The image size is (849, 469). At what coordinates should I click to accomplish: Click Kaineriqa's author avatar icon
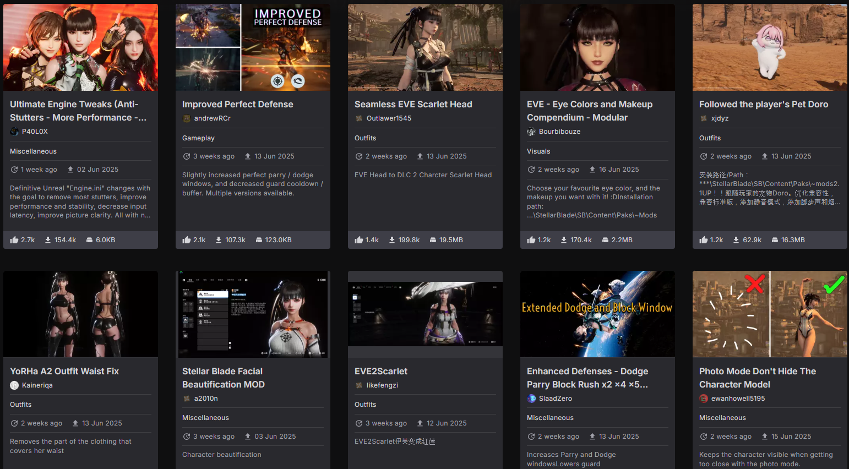click(x=14, y=385)
